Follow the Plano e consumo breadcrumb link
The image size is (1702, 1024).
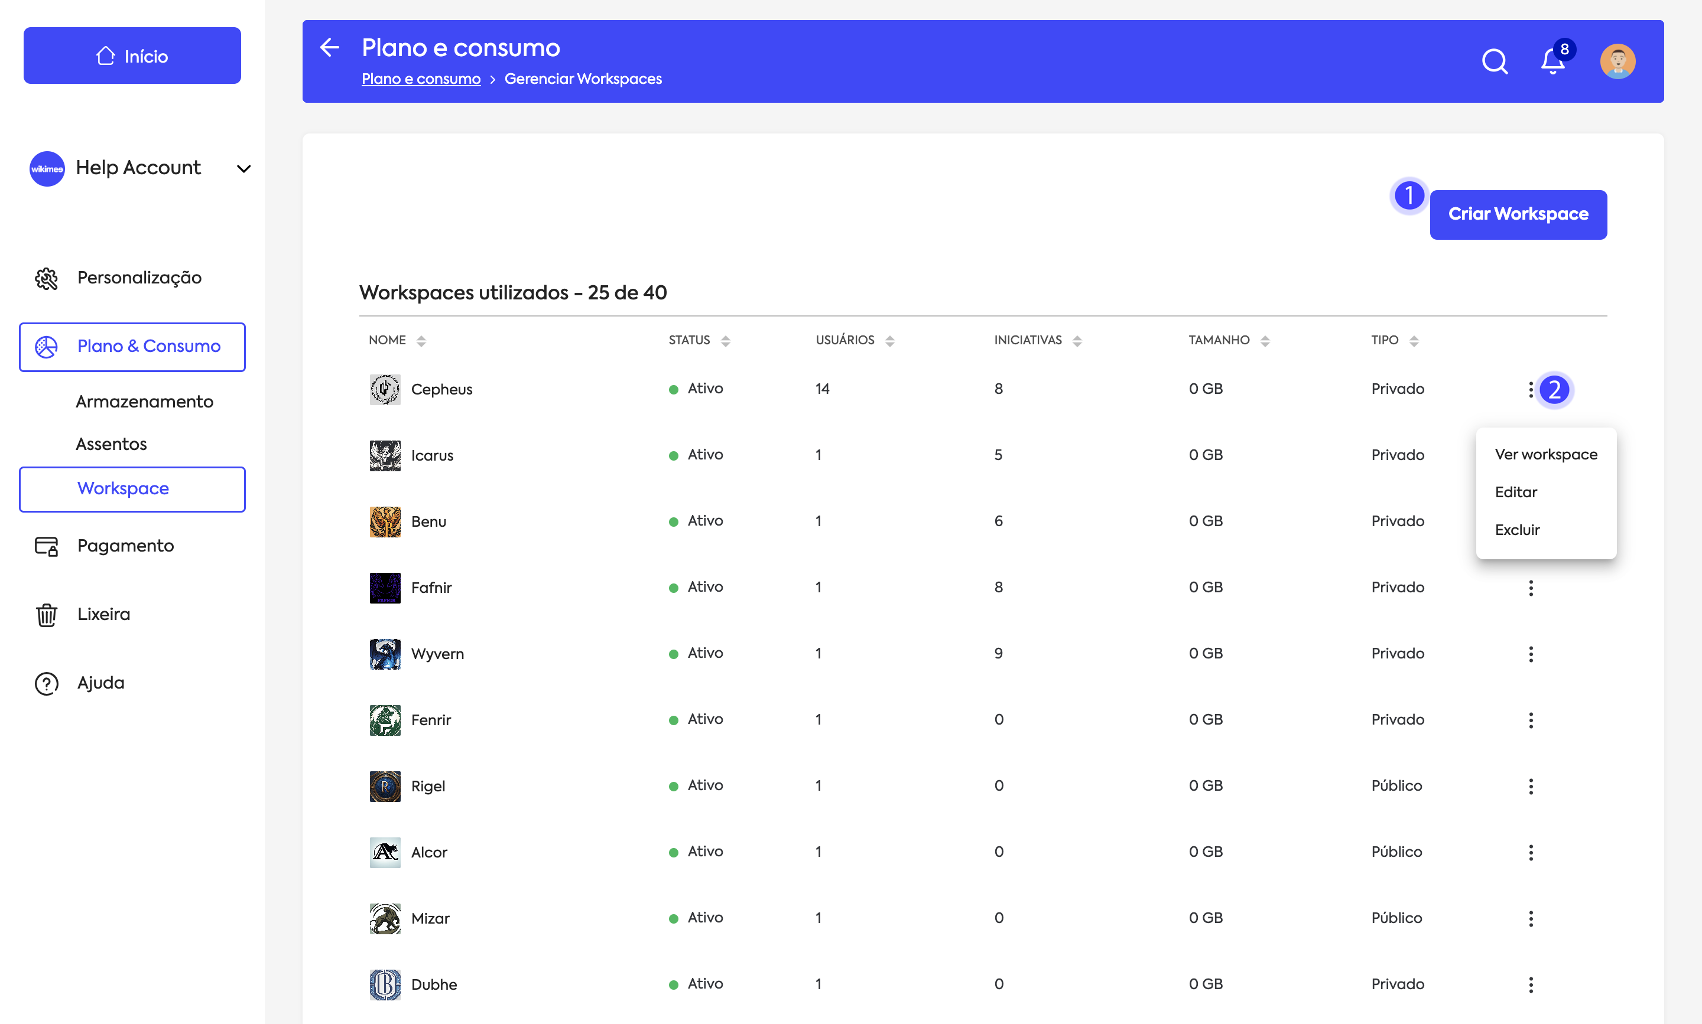421,79
